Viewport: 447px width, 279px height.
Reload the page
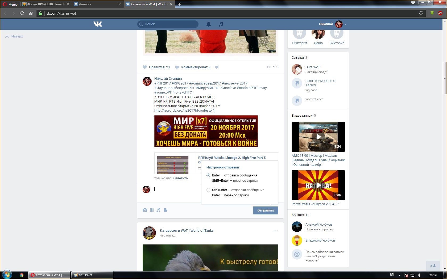point(22,13)
